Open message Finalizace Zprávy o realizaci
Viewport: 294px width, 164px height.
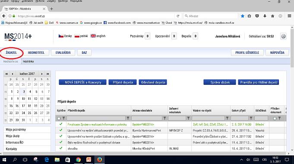coord(97,124)
